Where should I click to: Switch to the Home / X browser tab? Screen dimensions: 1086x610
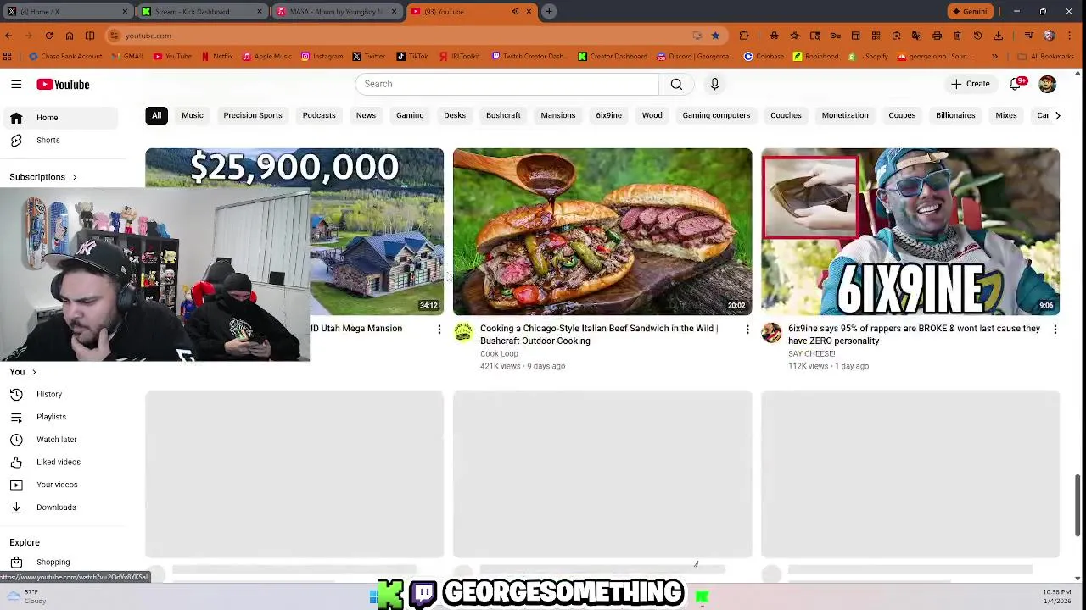[66, 12]
